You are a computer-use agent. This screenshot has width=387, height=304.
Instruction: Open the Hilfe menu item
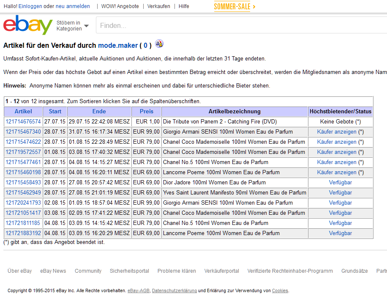[184, 6]
